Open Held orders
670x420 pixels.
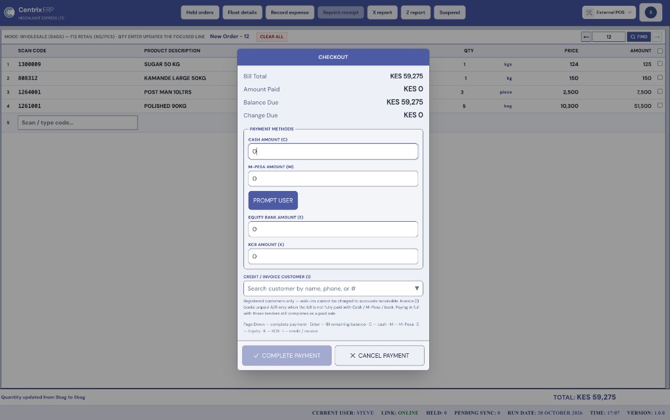[200, 12]
